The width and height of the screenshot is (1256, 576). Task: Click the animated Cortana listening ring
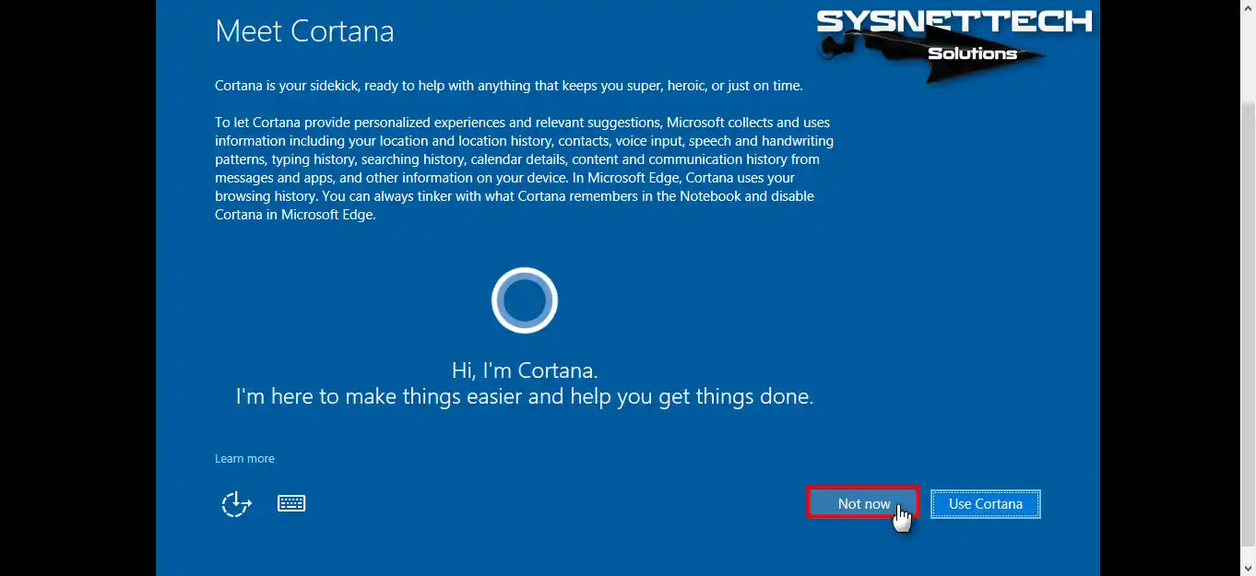coord(524,300)
